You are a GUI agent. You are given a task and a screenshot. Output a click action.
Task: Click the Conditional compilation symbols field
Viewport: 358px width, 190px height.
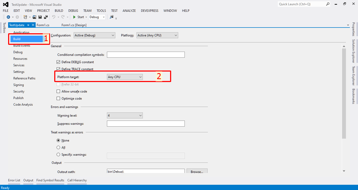pyautogui.click(x=146, y=55)
